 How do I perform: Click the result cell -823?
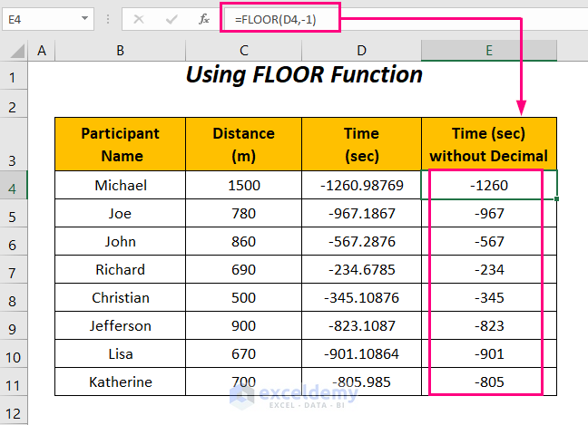point(489,325)
